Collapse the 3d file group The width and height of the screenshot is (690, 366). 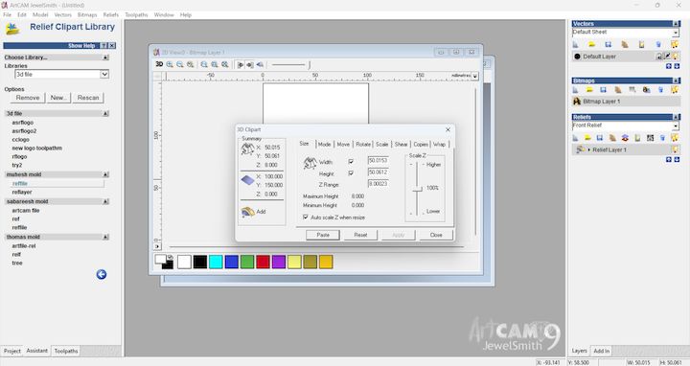pos(105,113)
